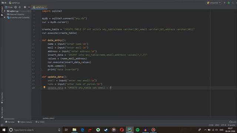The image size is (237, 133).
Task: Select External Libraries in project tree
Action: (16, 14)
